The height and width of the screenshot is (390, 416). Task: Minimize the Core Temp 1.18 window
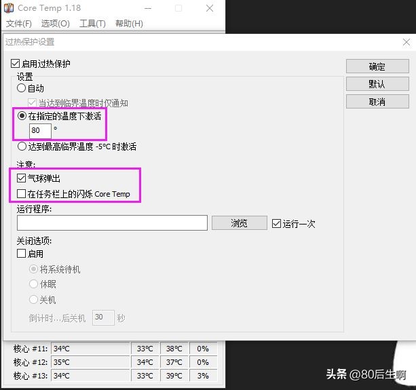click(x=148, y=9)
